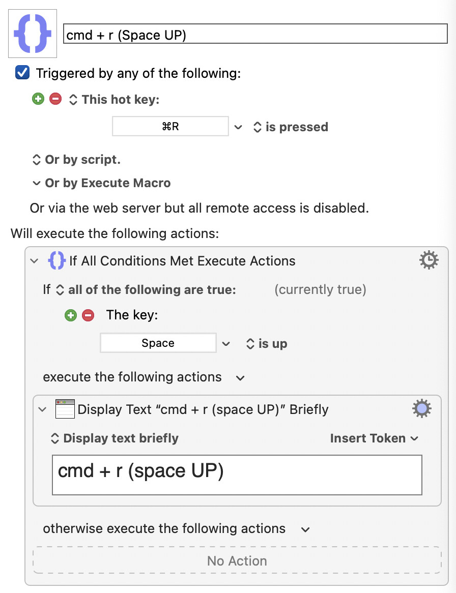Open the Insert Token menu
Screen dimensions: 456x593
[374, 438]
